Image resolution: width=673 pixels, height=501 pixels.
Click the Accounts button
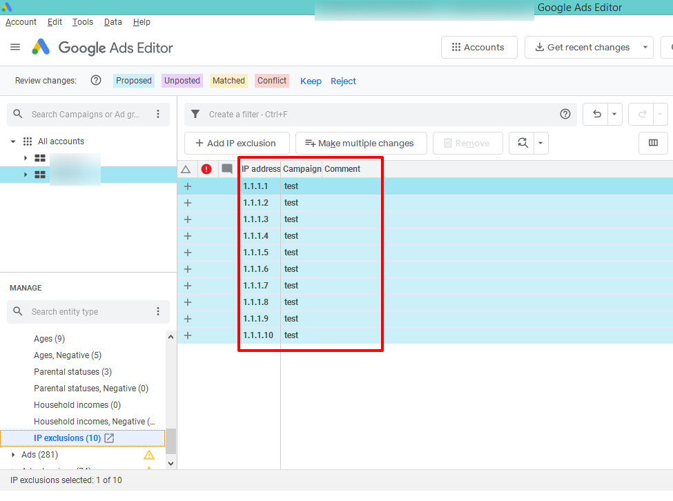click(x=479, y=47)
